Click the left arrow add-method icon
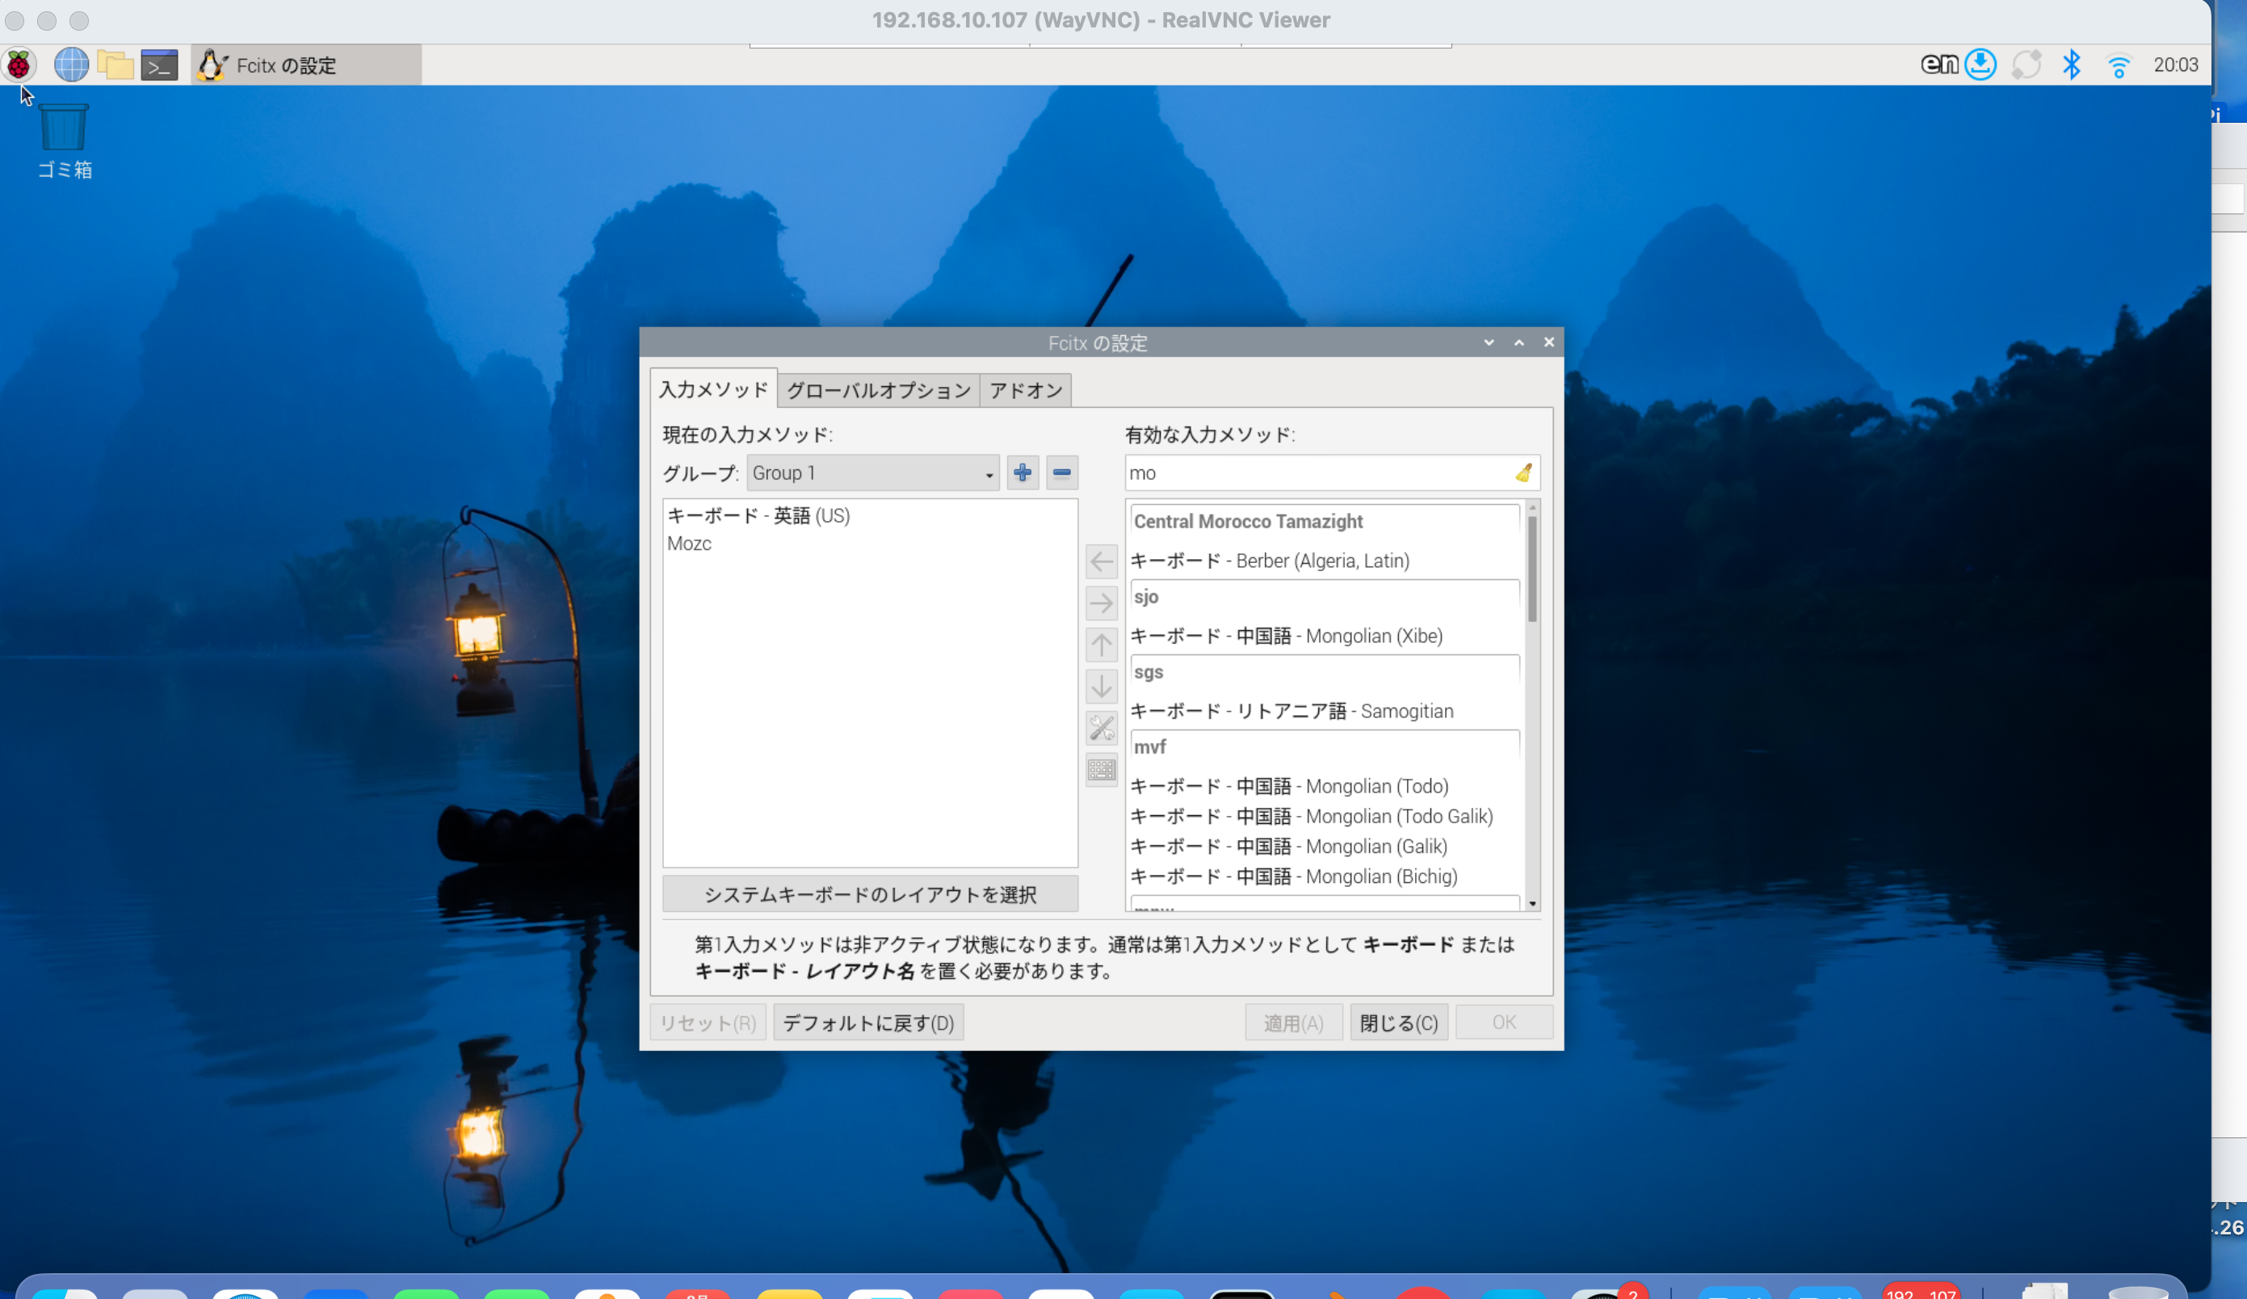Screen dimensions: 2247x1299 (1101, 561)
